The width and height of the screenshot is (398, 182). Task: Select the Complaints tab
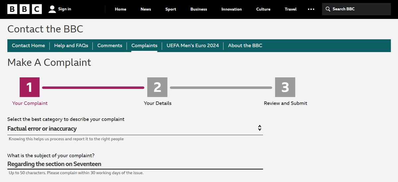(144, 46)
